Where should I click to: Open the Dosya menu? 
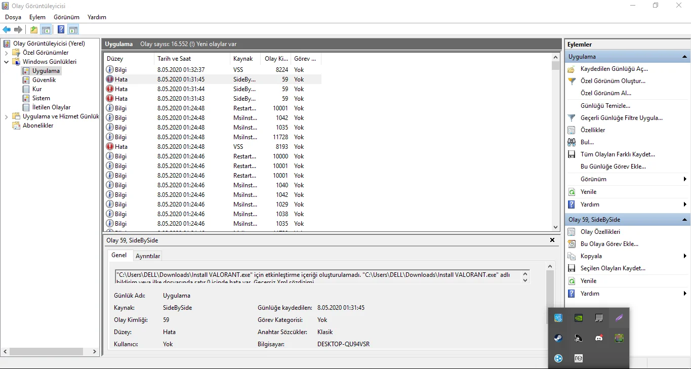click(x=13, y=17)
